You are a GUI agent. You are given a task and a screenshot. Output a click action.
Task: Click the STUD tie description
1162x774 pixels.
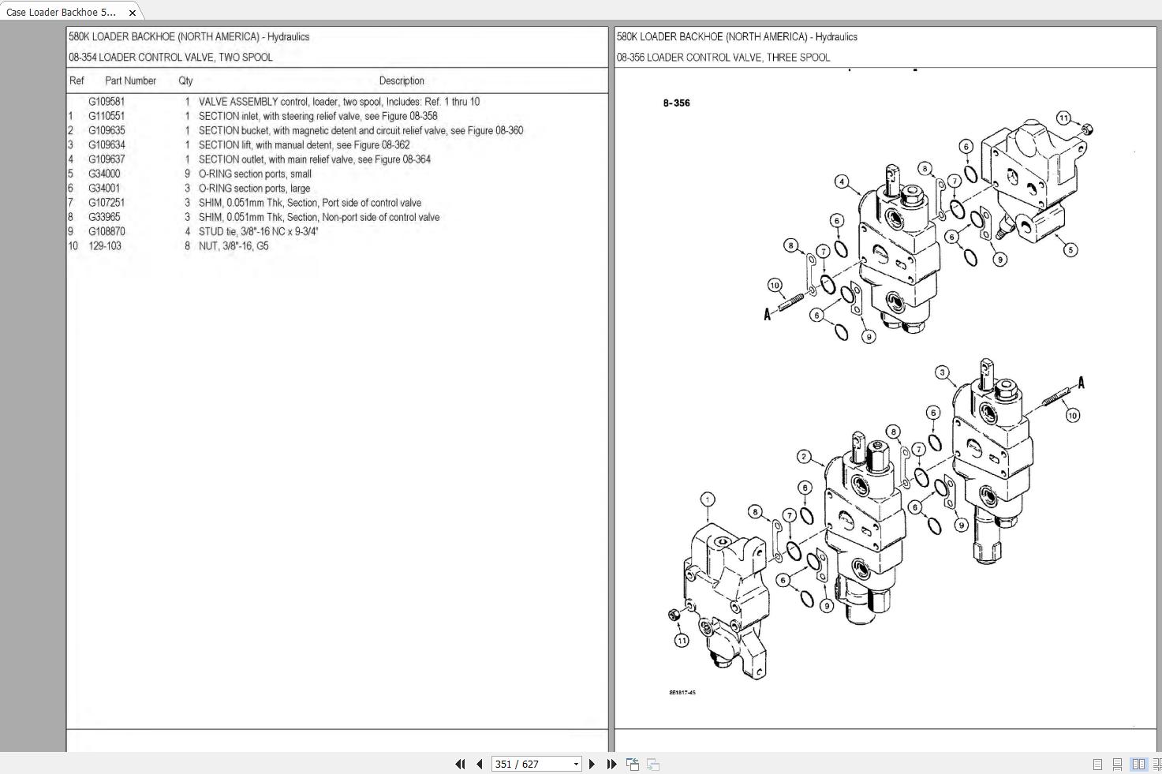[x=259, y=231]
